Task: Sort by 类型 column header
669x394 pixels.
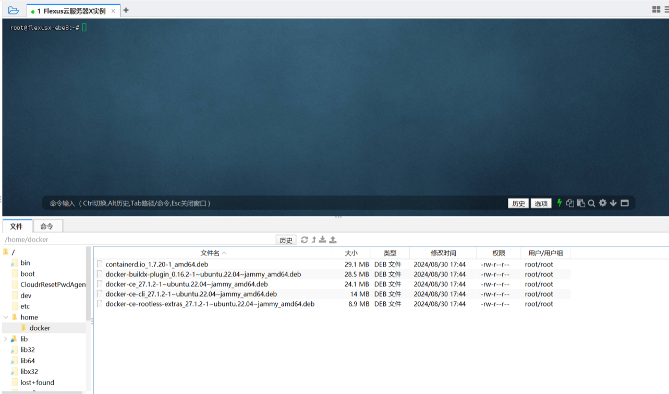Action: click(x=390, y=253)
